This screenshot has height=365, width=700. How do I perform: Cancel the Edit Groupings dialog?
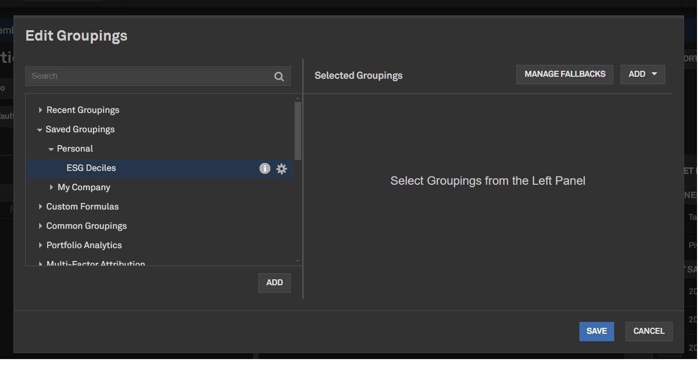click(648, 331)
